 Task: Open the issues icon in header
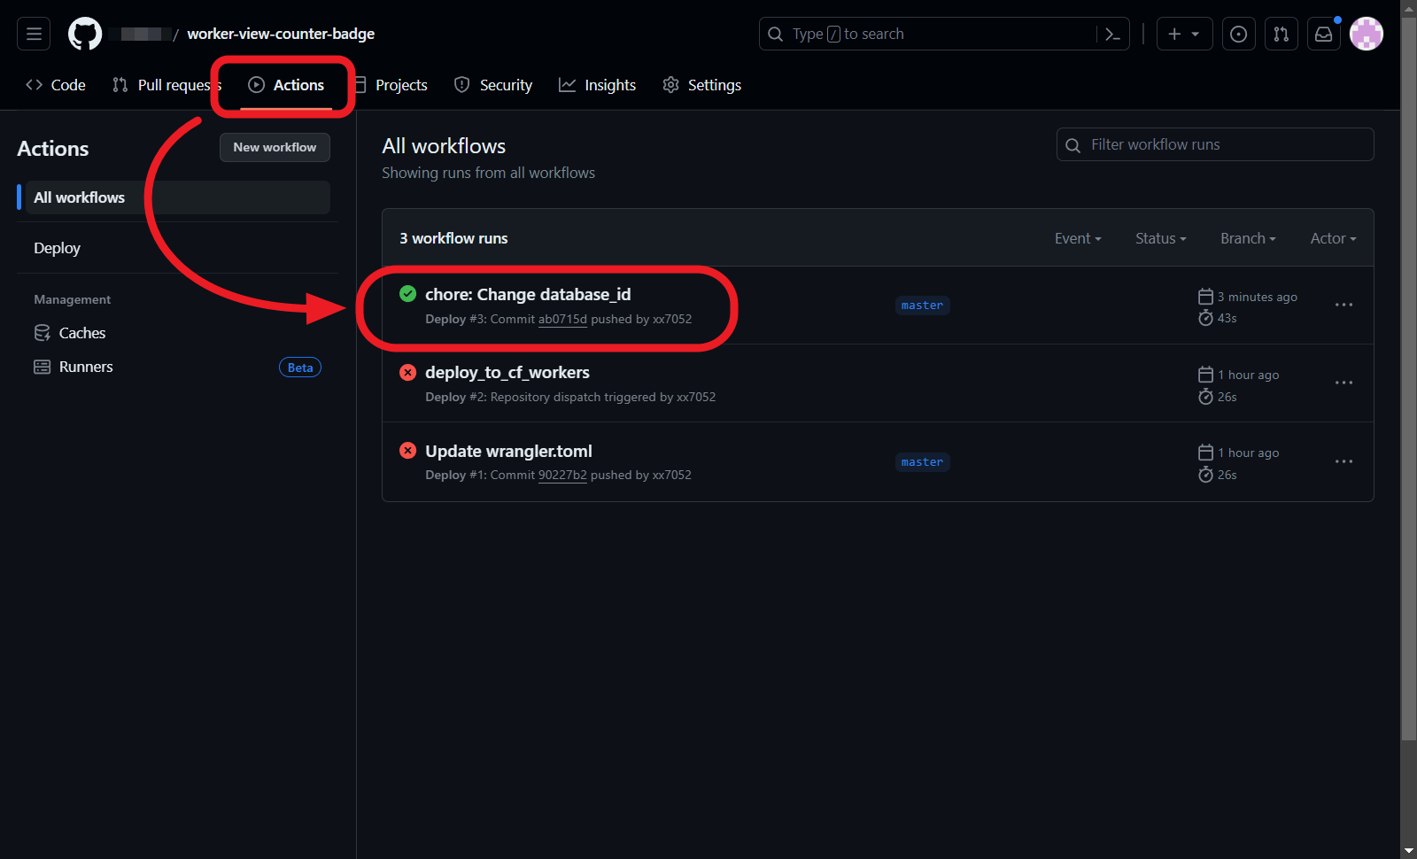(x=1238, y=34)
